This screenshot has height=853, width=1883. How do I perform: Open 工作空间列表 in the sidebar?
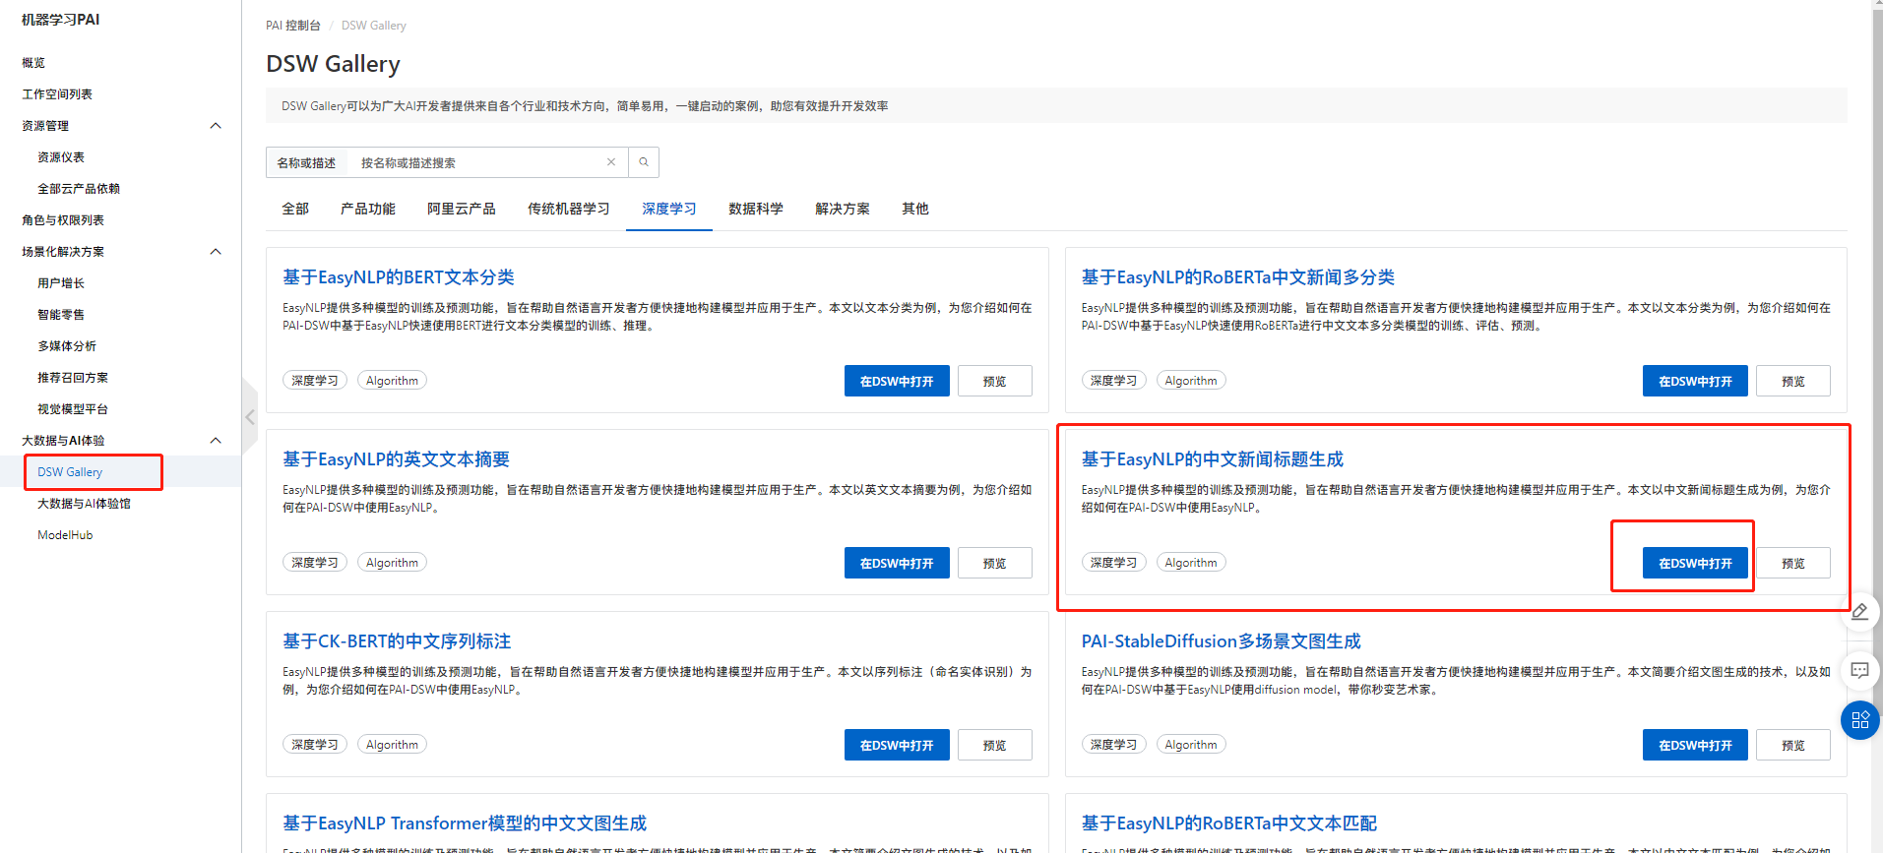57,94
